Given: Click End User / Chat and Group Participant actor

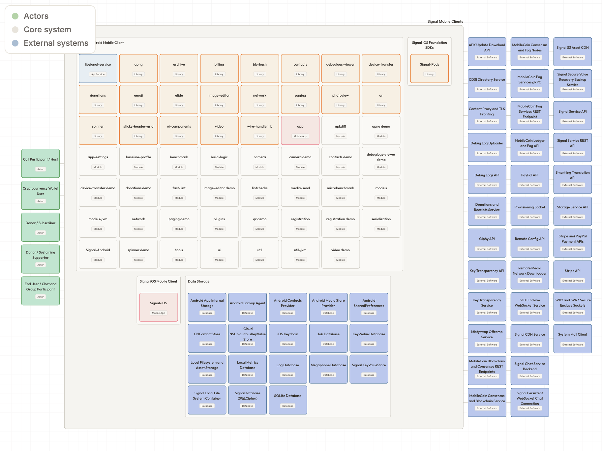Looking at the screenshot, I should [41, 291].
